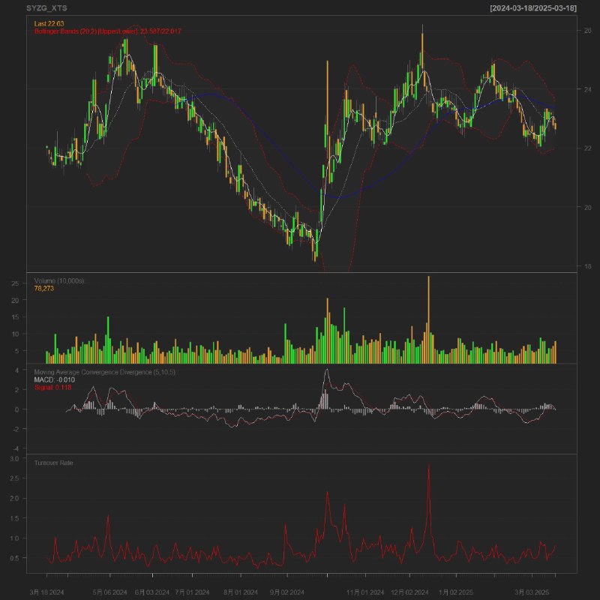The image size is (600, 600).
Task: Click the Moving Average Convergence Divergence title
Action: pos(105,372)
